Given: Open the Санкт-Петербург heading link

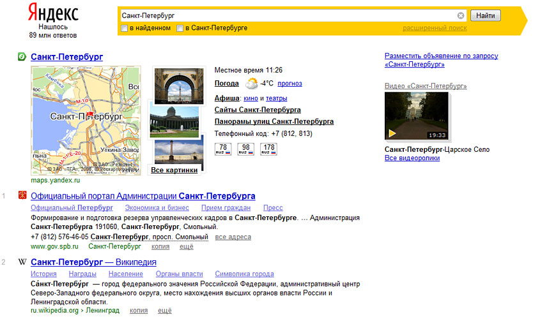Looking at the screenshot, I should (x=67, y=57).
